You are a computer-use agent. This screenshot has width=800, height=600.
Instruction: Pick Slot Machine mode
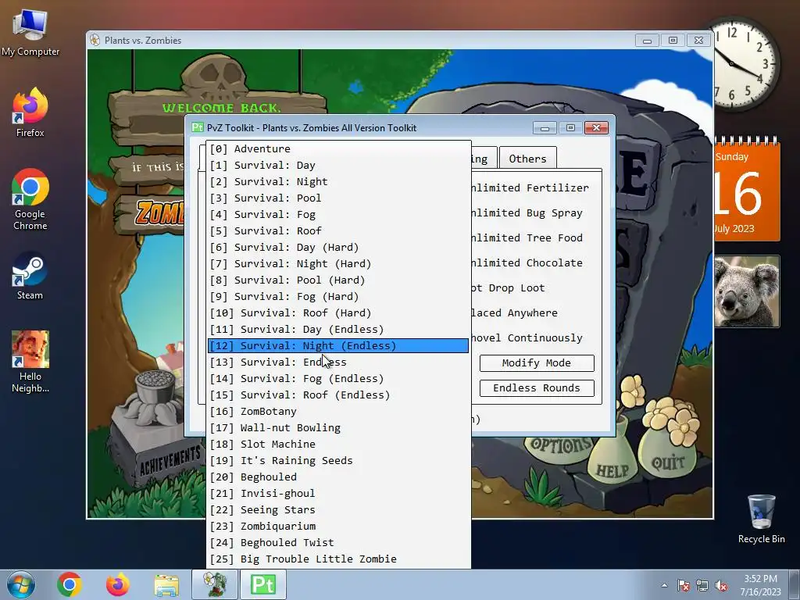click(338, 444)
